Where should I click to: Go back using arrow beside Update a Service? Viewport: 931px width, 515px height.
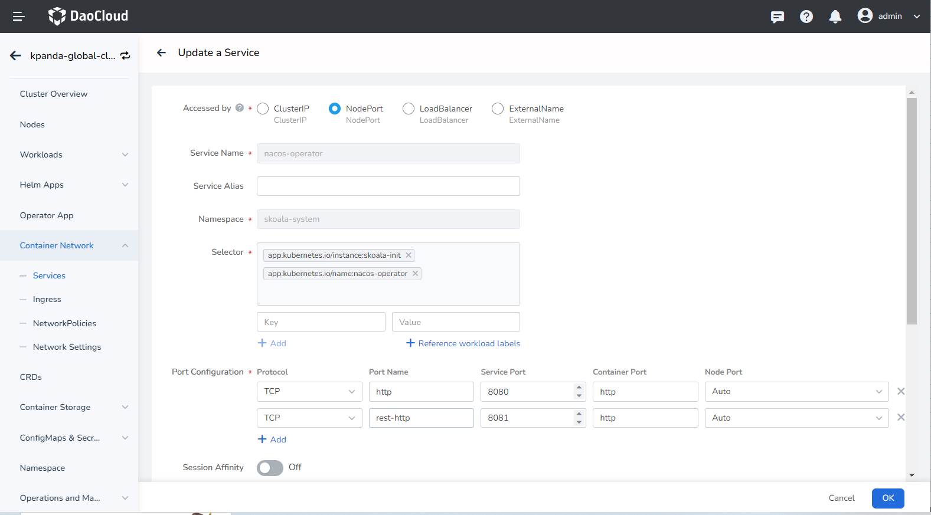[161, 53]
